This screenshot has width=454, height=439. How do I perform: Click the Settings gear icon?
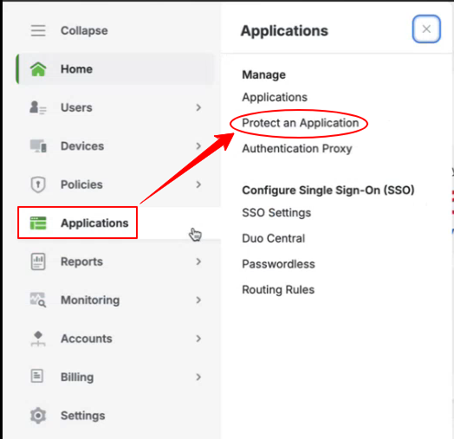coord(38,416)
